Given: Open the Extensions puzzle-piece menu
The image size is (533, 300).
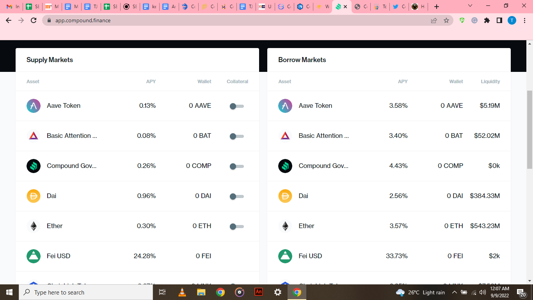Looking at the screenshot, I should click(487, 20).
